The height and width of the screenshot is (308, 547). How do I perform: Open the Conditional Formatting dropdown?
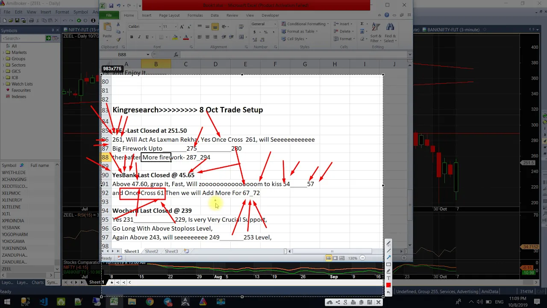pos(305,24)
